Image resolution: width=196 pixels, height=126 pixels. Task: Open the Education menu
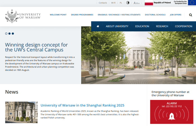click(142, 26)
